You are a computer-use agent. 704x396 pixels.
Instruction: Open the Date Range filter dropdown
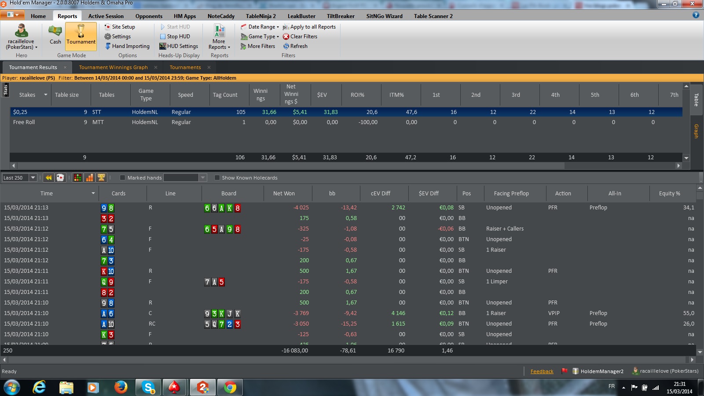click(x=260, y=27)
